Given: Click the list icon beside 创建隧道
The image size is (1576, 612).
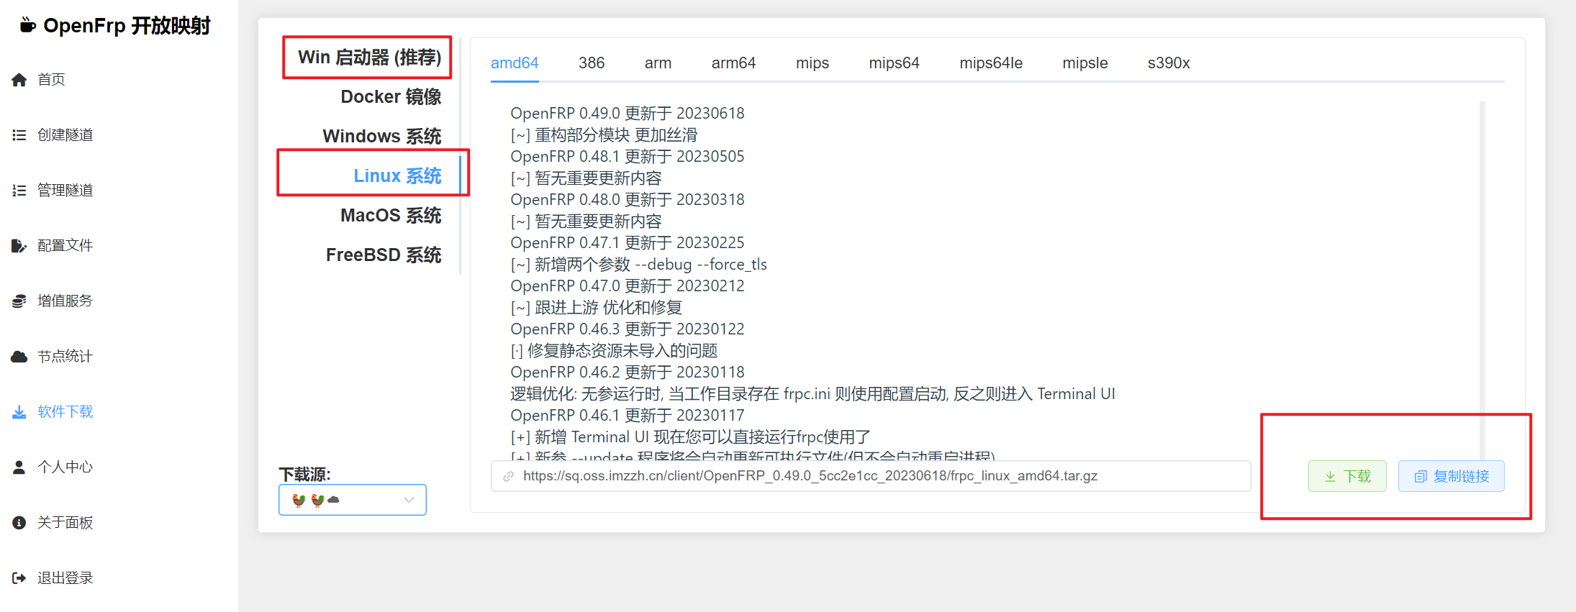Looking at the screenshot, I should coord(19,135).
